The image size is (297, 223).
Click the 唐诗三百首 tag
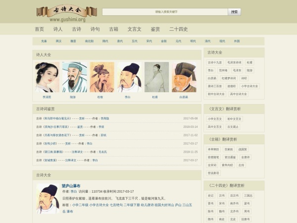tap(215, 86)
